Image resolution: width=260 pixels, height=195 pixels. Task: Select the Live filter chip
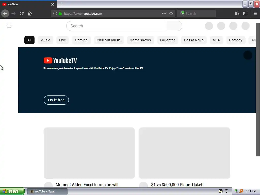point(62,40)
